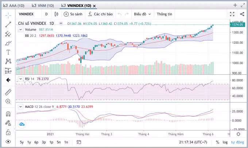Select the crosshair cursor tool
This screenshot has height=148, width=248.
8,15
